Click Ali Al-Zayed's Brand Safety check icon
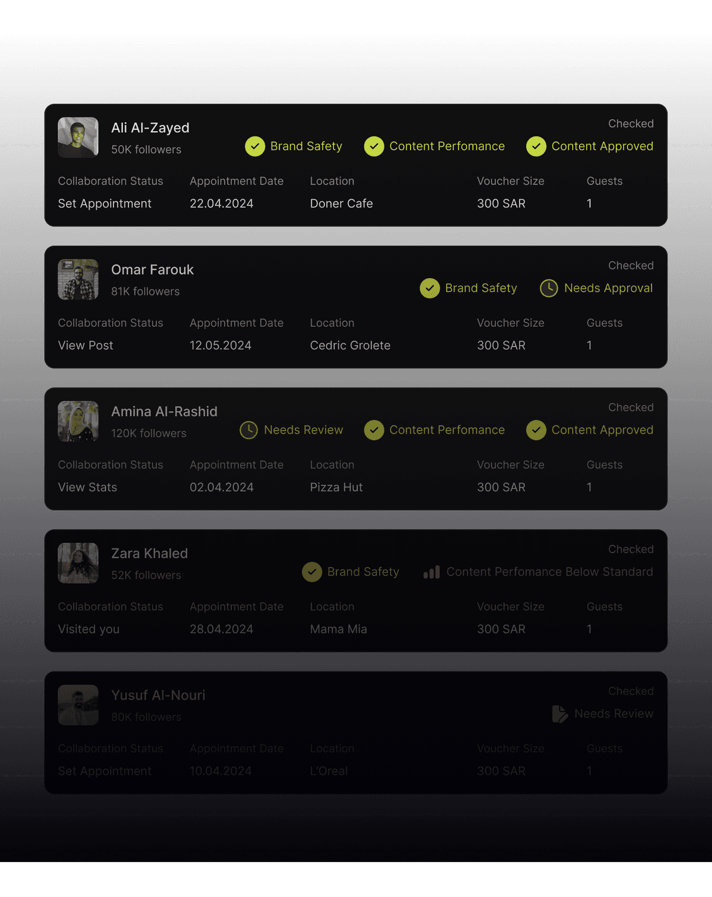712x897 pixels. [x=255, y=147]
